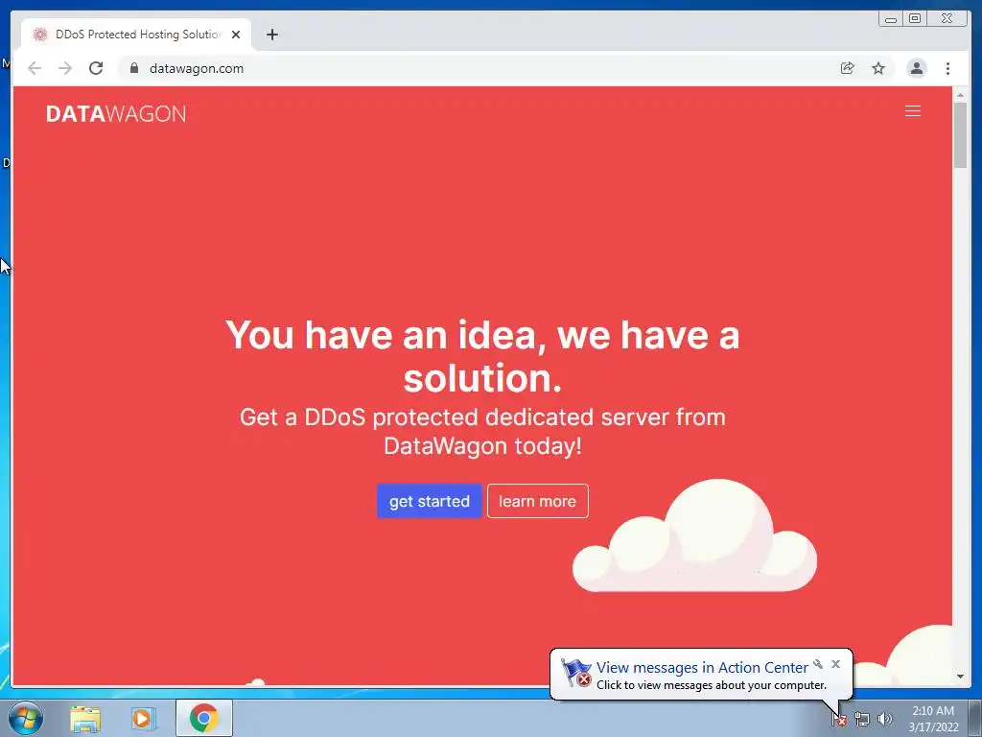
Task: Open the network tray icon
Action: (x=862, y=720)
